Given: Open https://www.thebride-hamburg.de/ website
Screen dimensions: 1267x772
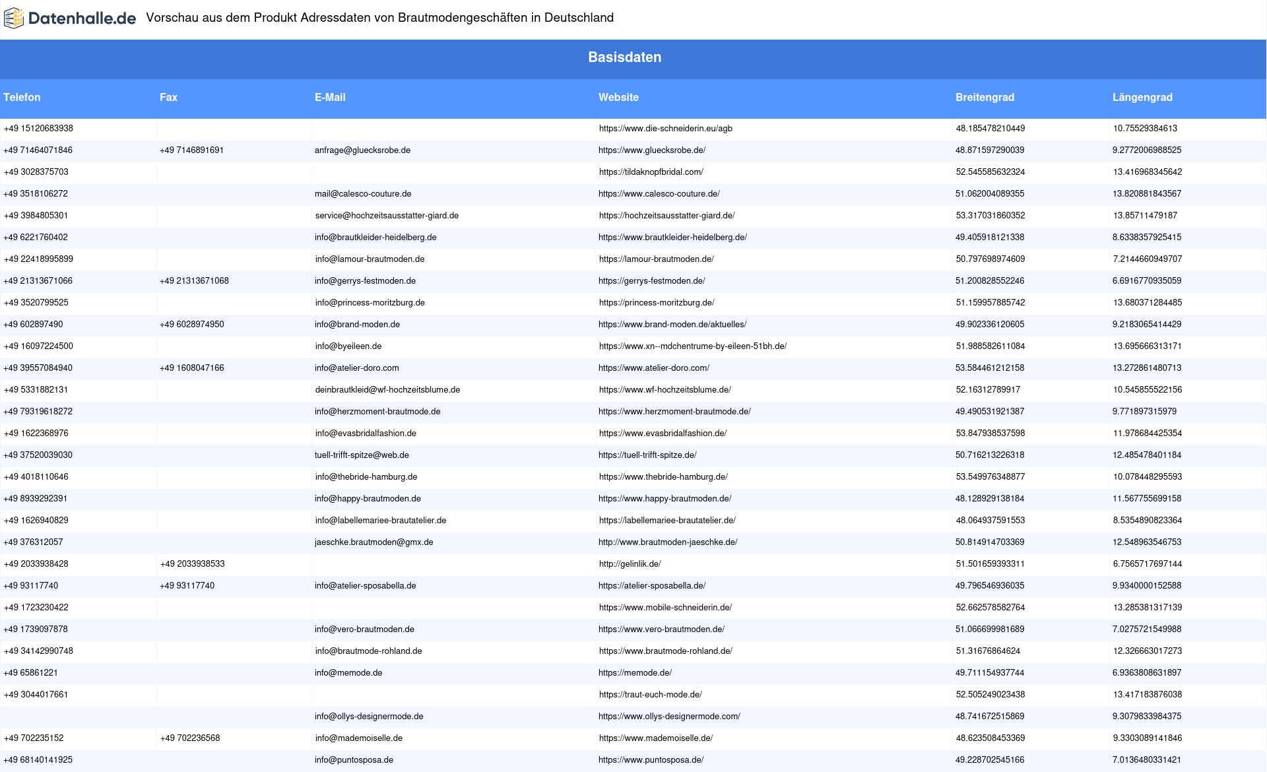Looking at the screenshot, I should click(x=663, y=477).
